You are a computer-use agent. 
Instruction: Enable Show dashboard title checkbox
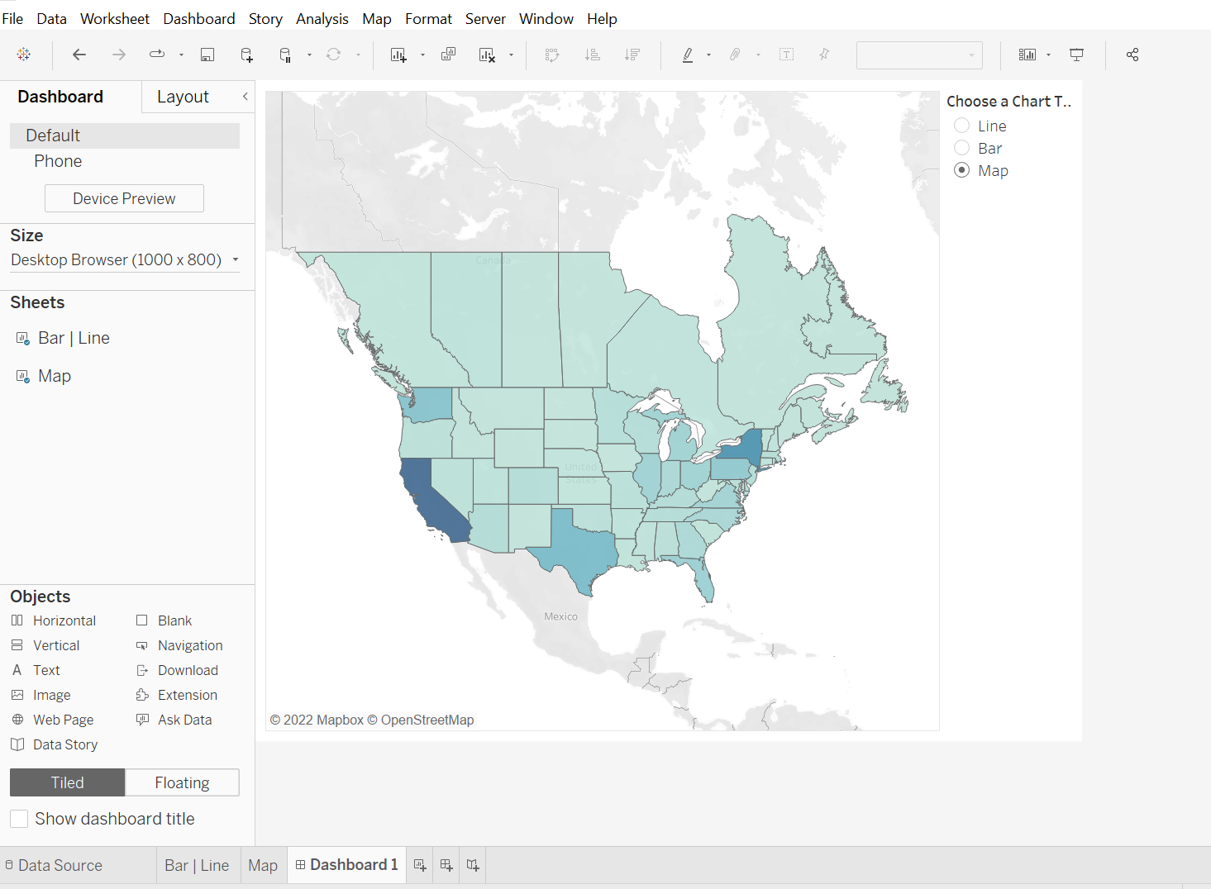19,819
